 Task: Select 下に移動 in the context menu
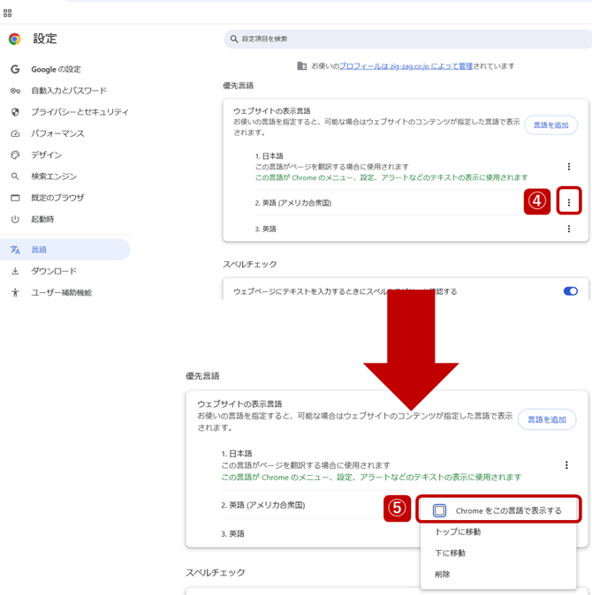click(450, 553)
